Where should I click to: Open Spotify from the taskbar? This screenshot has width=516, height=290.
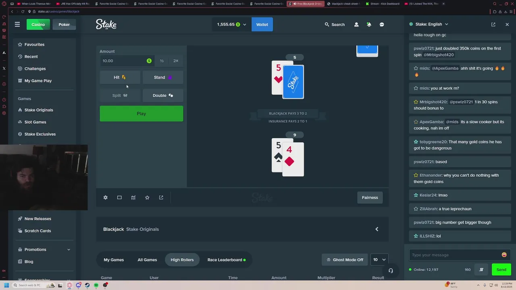click(x=96, y=285)
